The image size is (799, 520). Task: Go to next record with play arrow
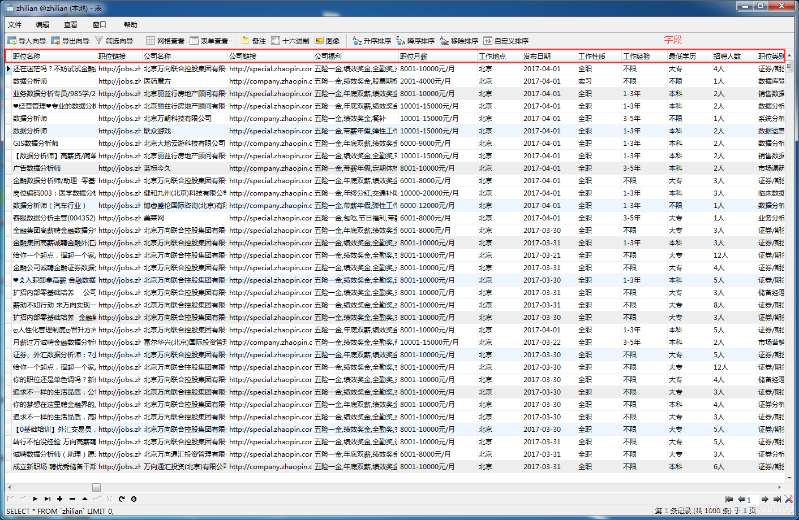tap(35, 499)
